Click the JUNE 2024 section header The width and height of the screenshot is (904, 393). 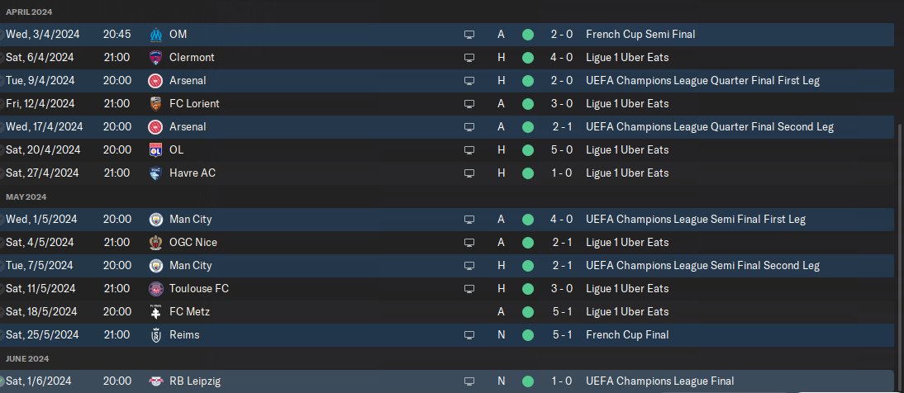click(x=27, y=359)
